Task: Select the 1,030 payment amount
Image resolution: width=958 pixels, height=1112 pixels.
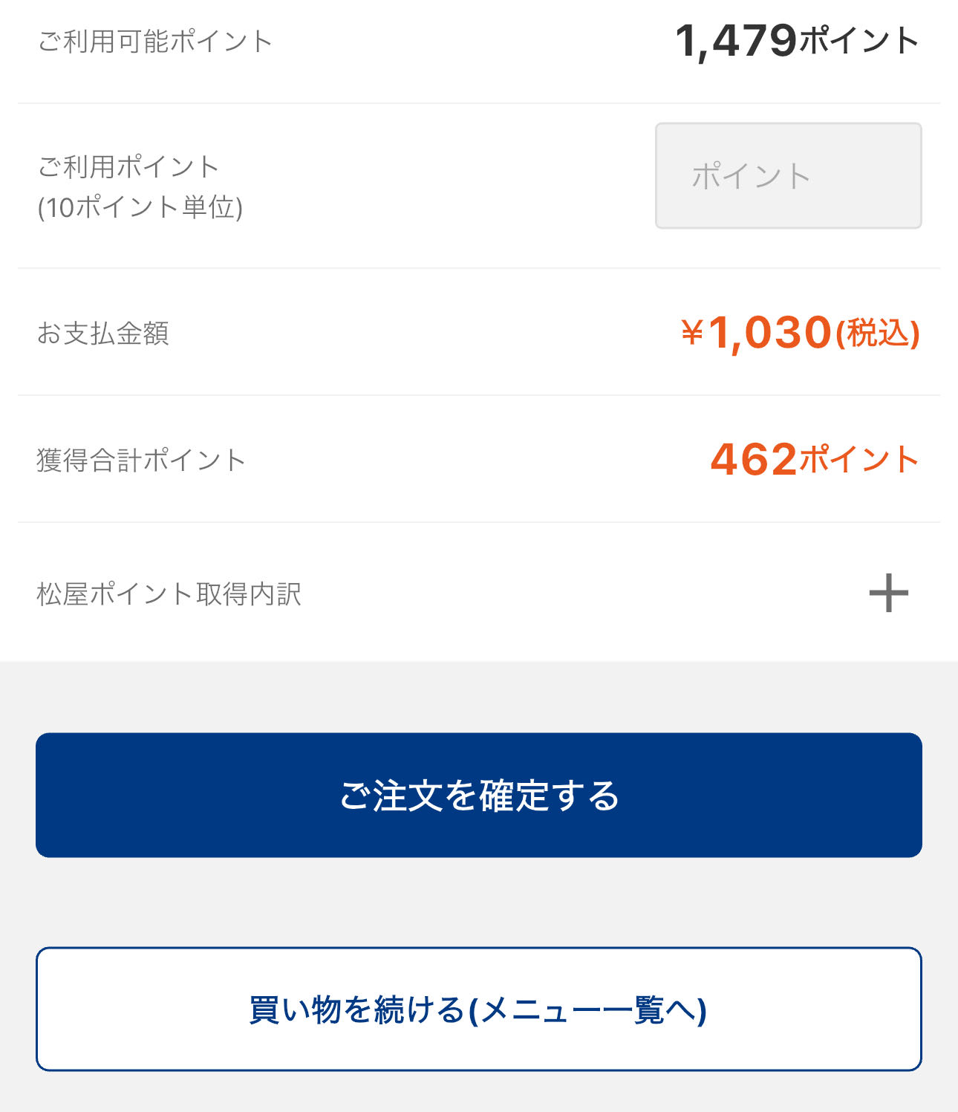Action: click(769, 332)
